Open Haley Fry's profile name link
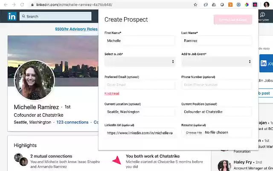 tap(243, 162)
